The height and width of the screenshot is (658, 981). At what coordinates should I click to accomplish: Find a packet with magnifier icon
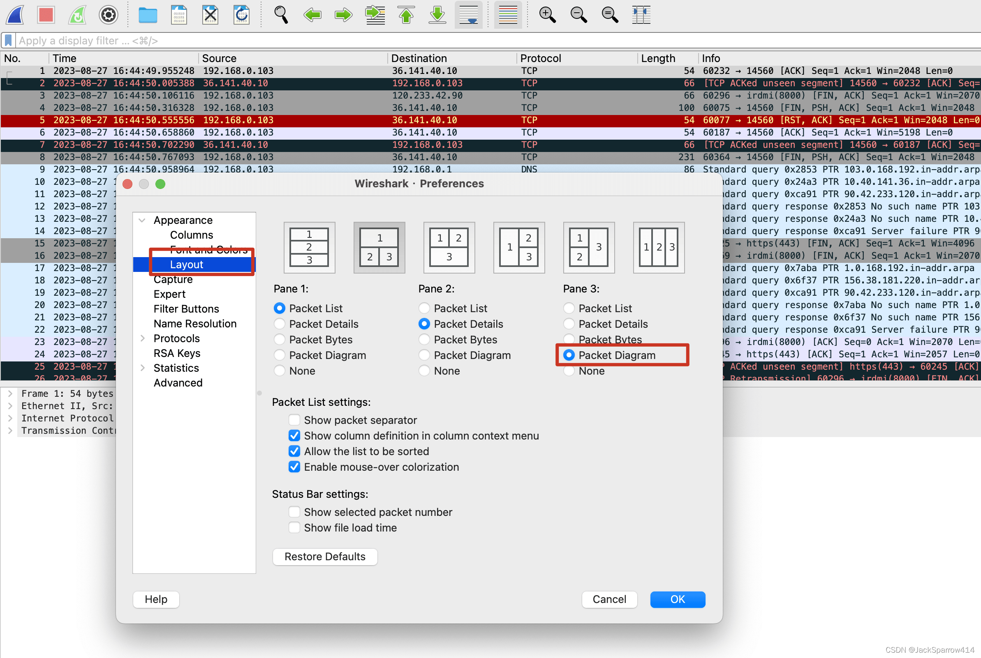point(281,15)
